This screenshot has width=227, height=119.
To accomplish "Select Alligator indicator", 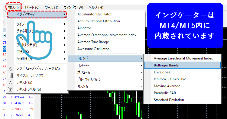I will tap(84, 28).
